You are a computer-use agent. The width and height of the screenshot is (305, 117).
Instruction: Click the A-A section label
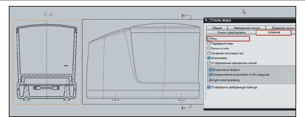click(x=48, y=14)
